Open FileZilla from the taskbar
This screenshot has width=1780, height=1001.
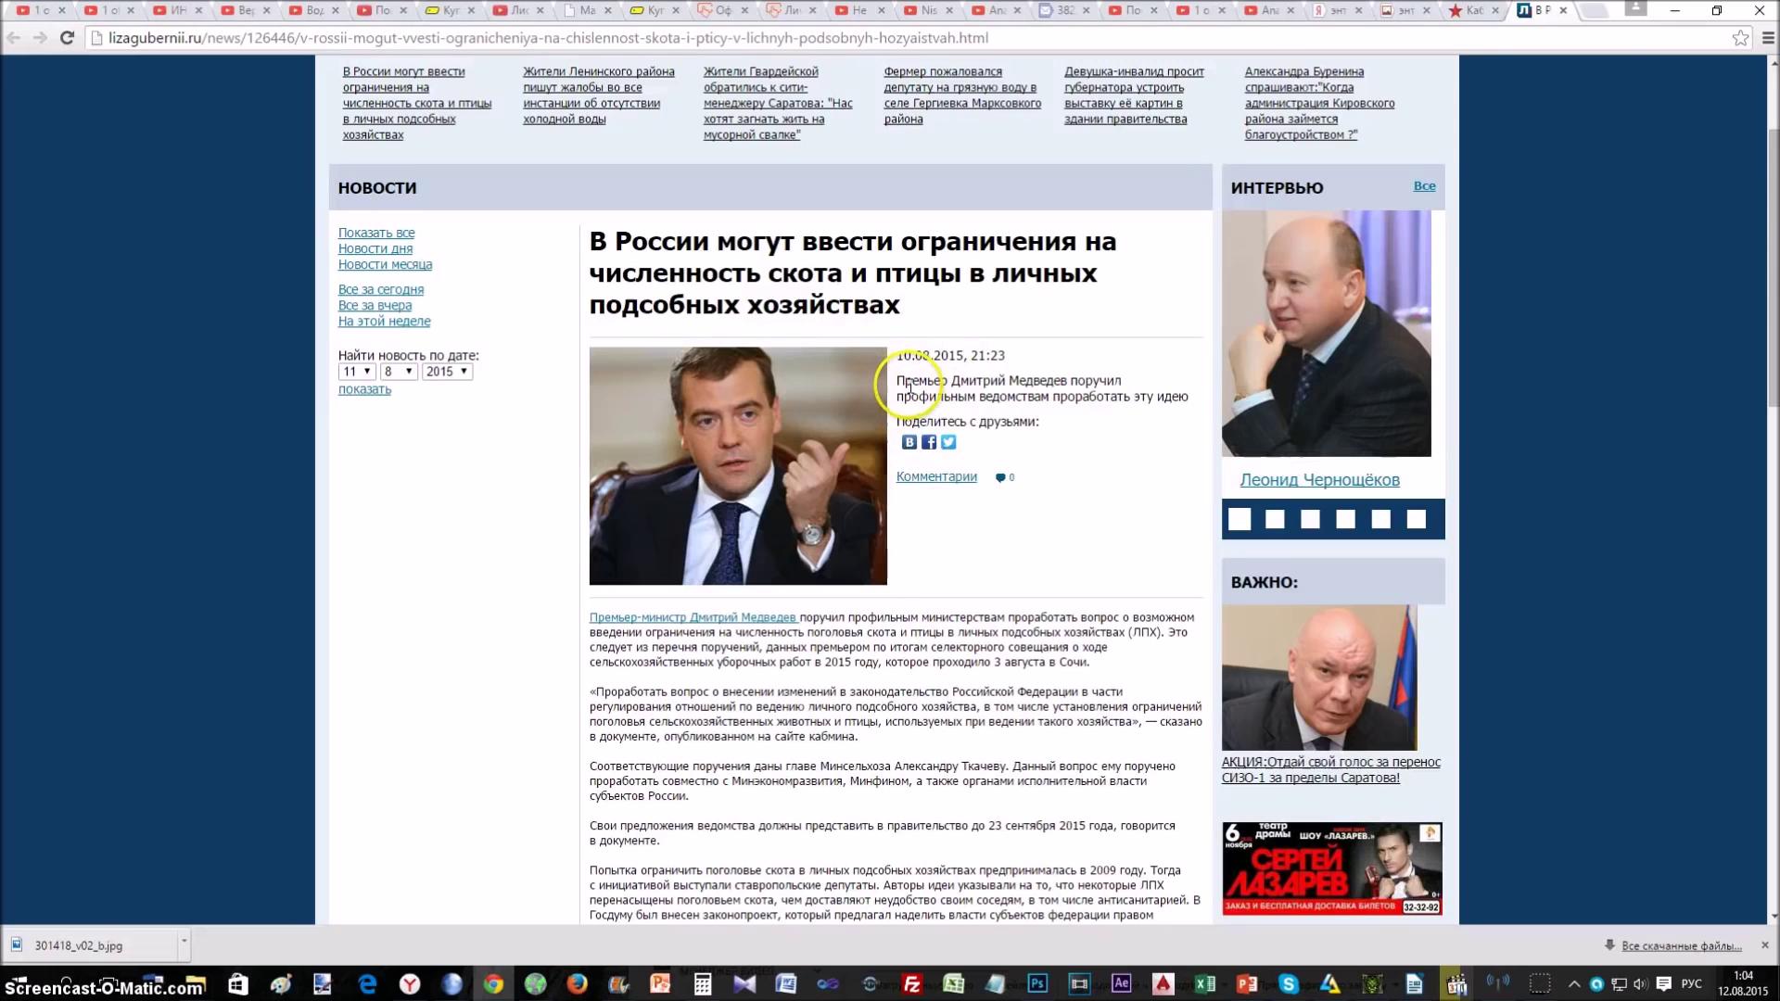tap(912, 984)
